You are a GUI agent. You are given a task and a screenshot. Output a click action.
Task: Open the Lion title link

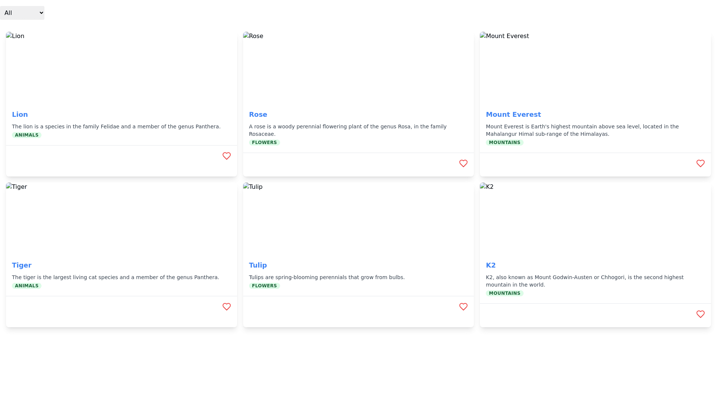(x=20, y=115)
